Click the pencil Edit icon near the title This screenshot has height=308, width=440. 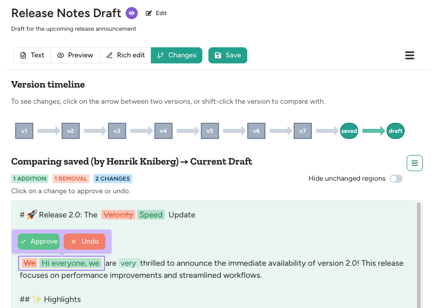[x=148, y=13]
